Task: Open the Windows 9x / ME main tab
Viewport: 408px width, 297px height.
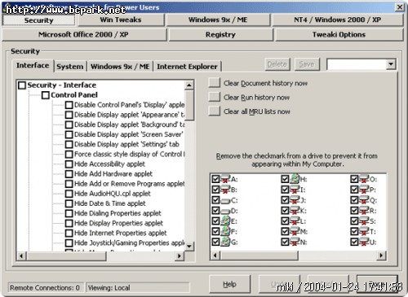Action: [x=218, y=20]
